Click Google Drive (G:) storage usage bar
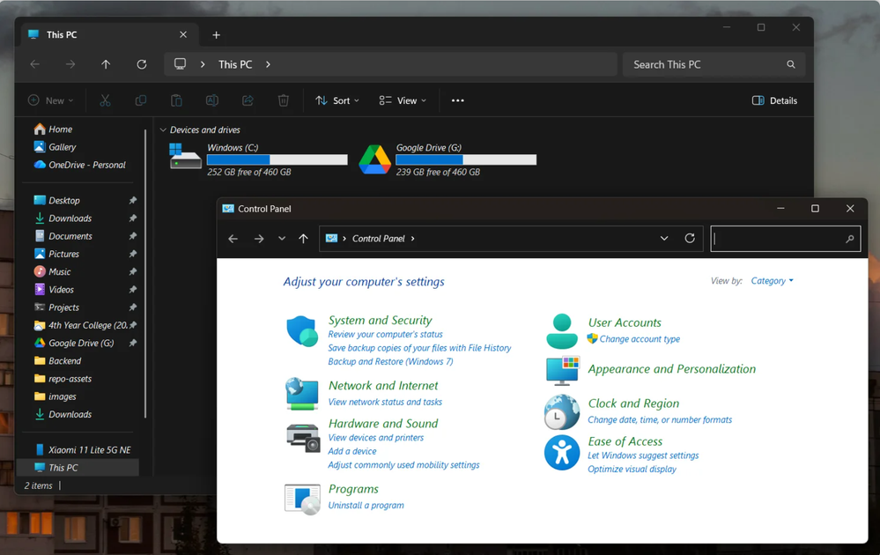The height and width of the screenshot is (555, 880). [466, 160]
